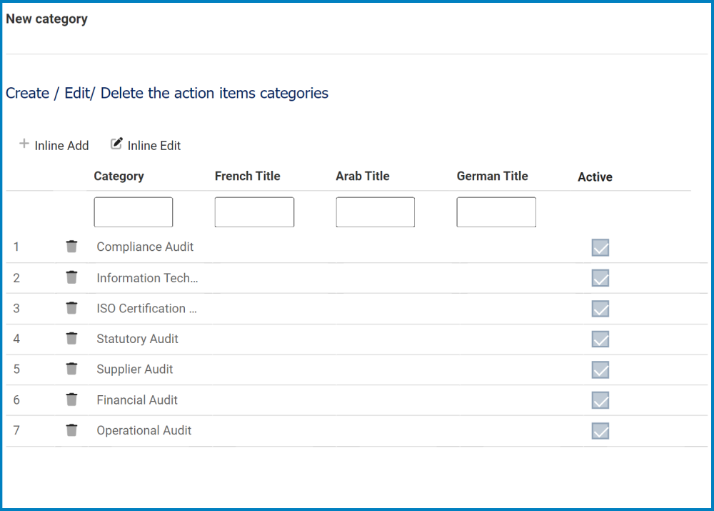Sort by the Category column header

pyautogui.click(x=119, y=176)
